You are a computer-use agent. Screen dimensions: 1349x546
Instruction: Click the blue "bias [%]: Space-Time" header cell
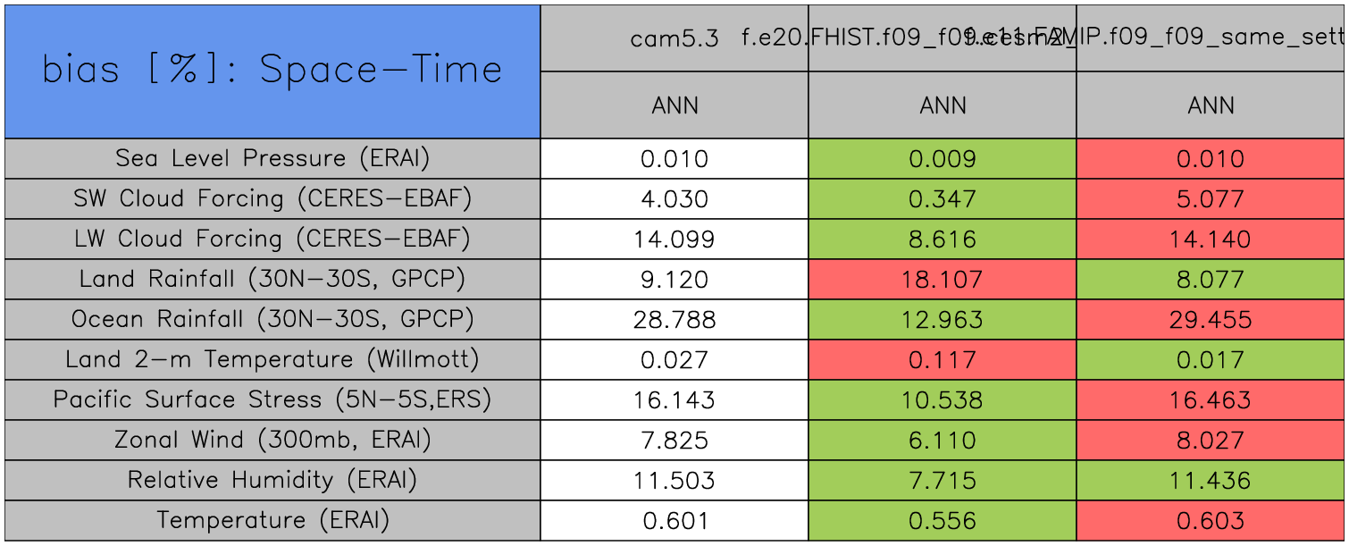[x=272, y=71]
